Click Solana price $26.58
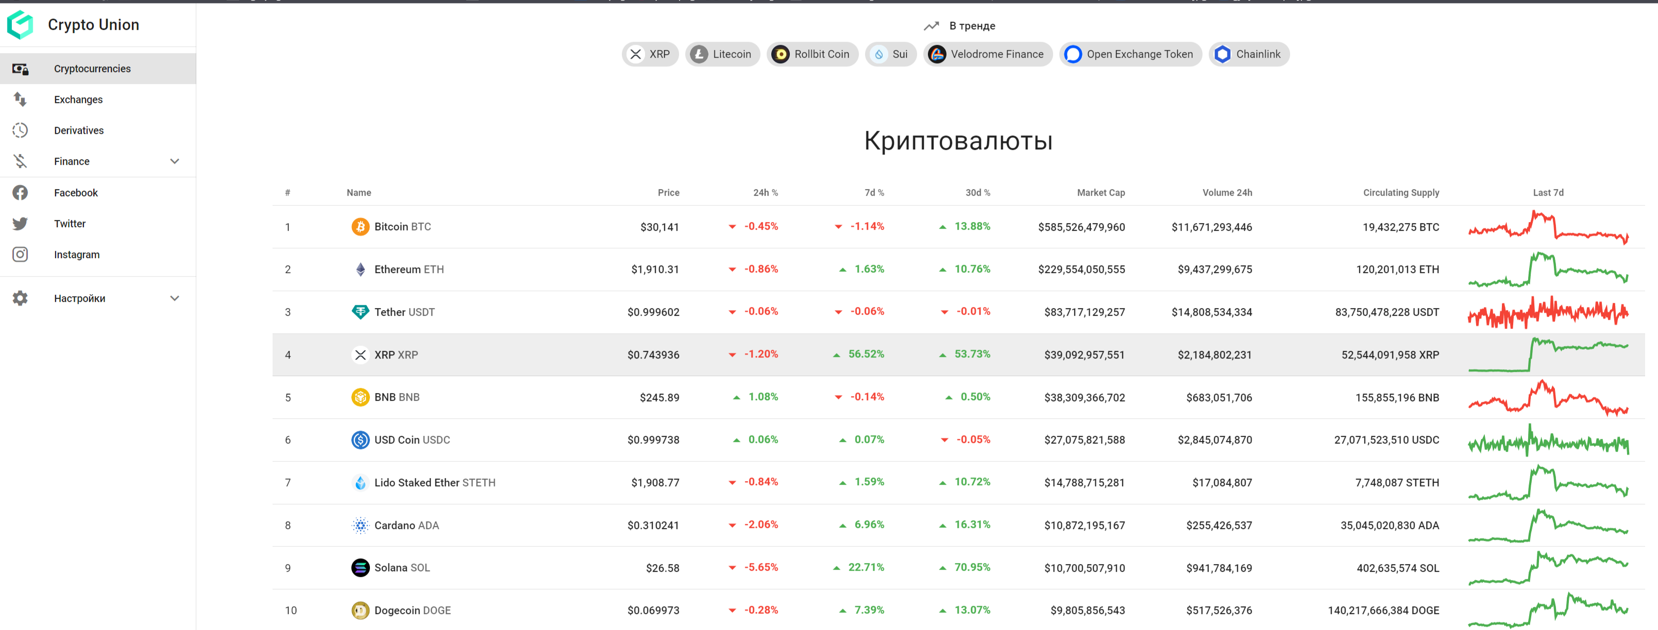The image size is (1658, 630). (x=662, y=568)
